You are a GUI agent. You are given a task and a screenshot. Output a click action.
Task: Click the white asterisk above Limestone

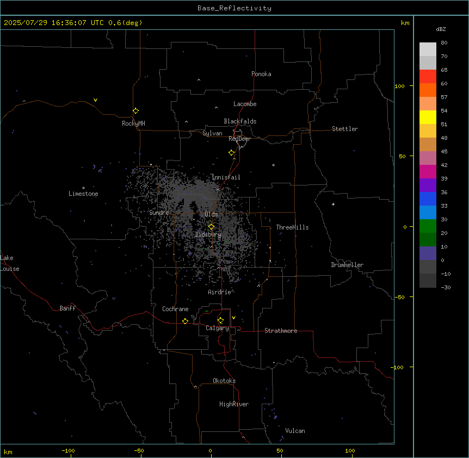coord(83,188)
